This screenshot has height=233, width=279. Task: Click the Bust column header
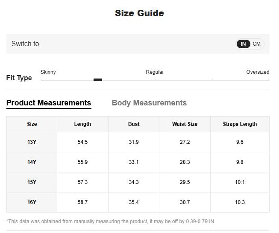(x=134, y=124)
